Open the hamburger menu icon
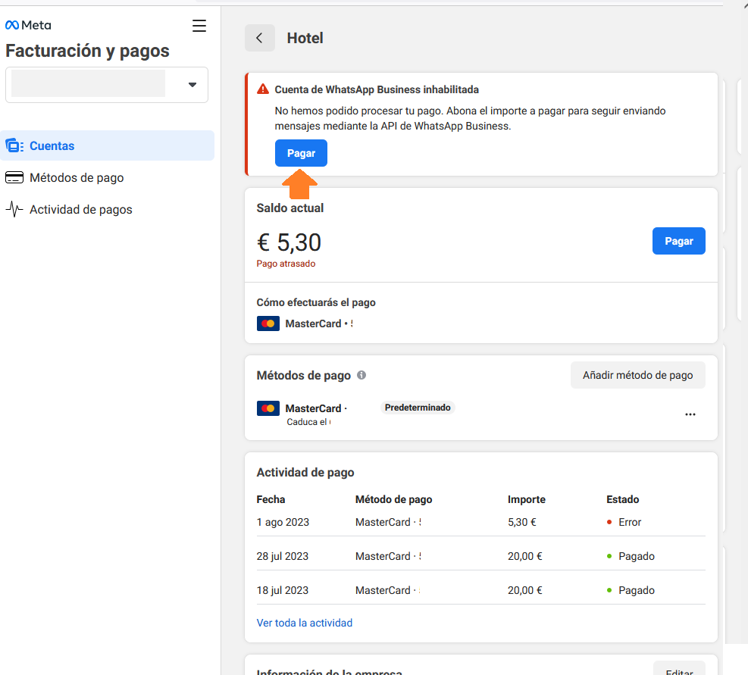The image size is (748, 675). (x=199, y=26)
